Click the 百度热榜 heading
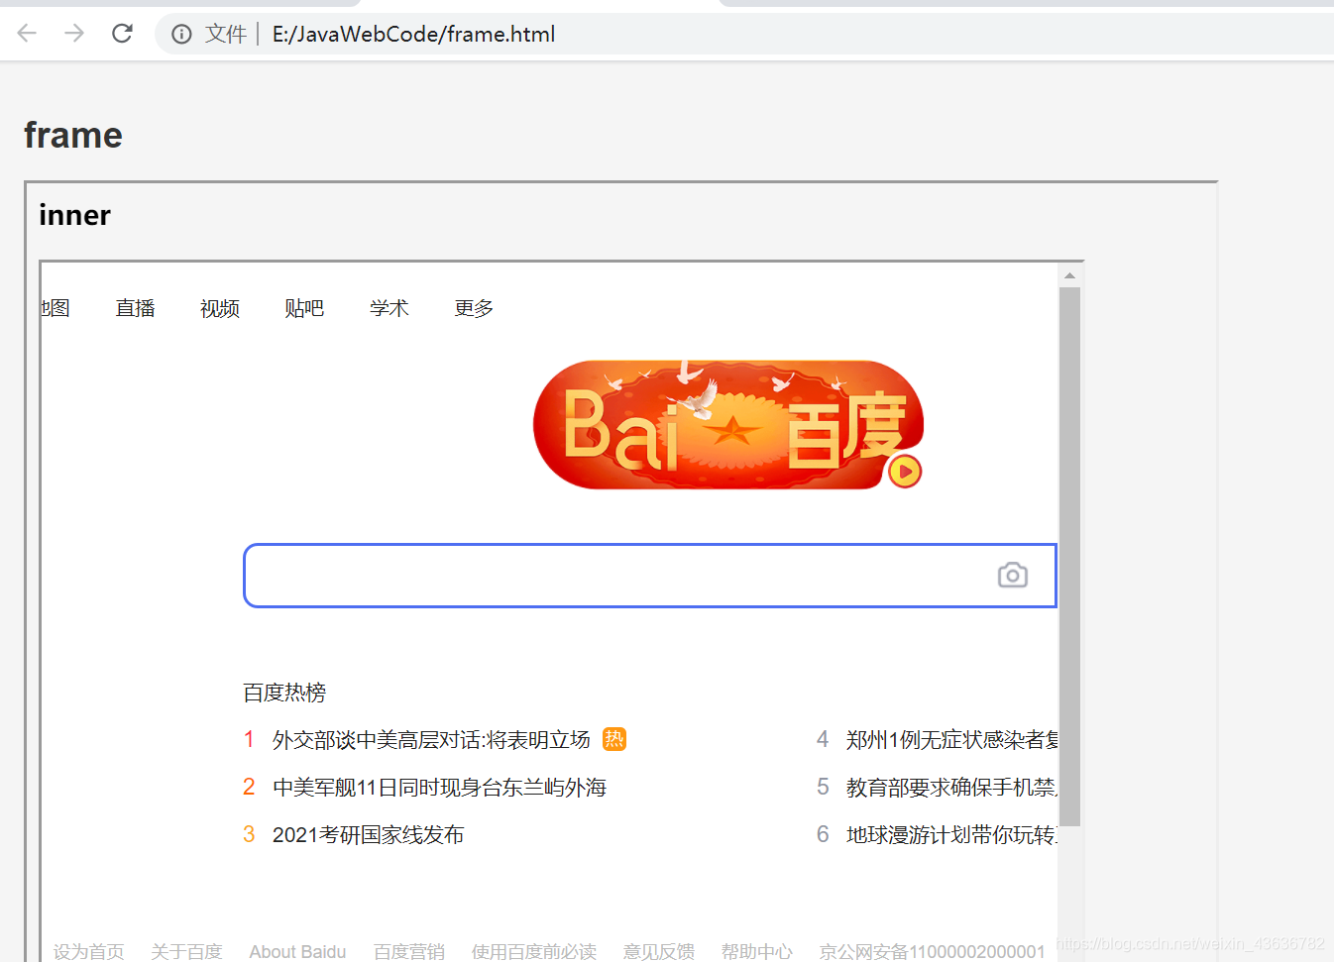Screen dimensions: 1334x962 coord(284,693)
